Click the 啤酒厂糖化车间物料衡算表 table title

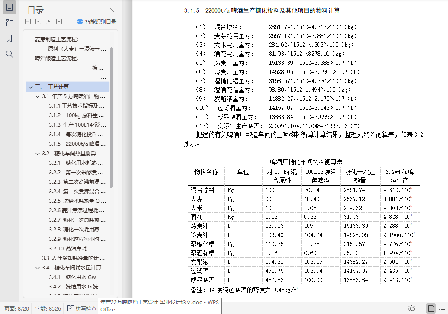[x=306, y=162]
